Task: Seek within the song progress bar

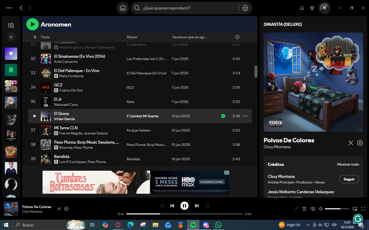Action: pos(184,214)
